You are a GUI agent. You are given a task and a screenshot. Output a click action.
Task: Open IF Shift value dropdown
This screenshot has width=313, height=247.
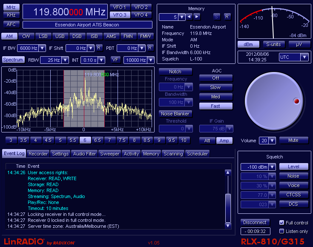(91, 48)
